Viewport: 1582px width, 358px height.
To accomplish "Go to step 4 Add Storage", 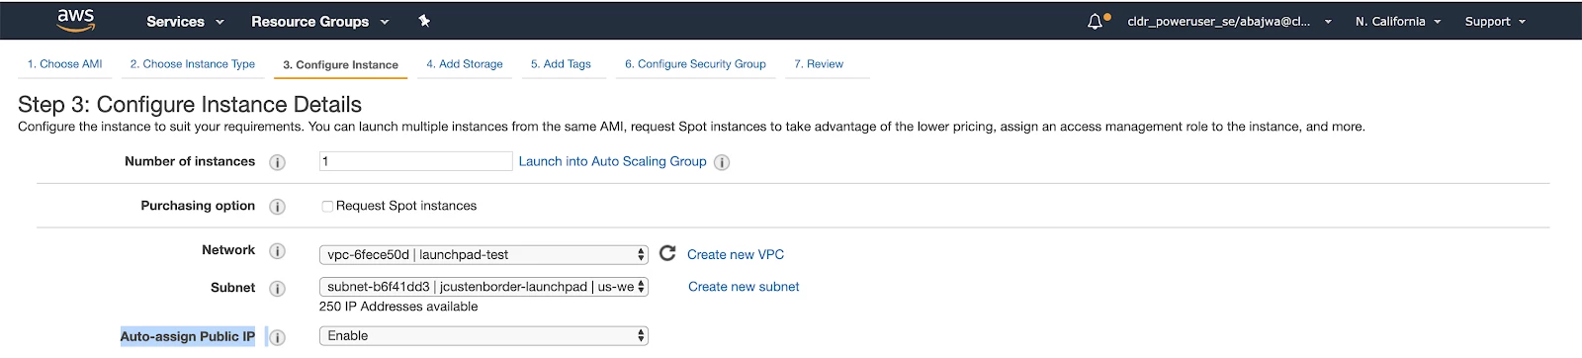I will 465,64.
